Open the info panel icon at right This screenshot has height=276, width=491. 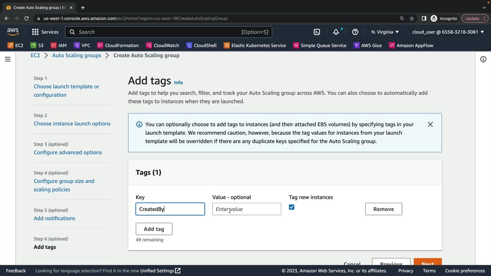(x=483, y=59)
